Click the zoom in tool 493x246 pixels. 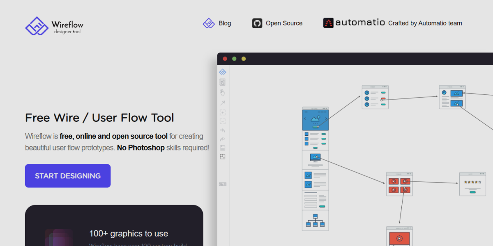click(222, 112)
